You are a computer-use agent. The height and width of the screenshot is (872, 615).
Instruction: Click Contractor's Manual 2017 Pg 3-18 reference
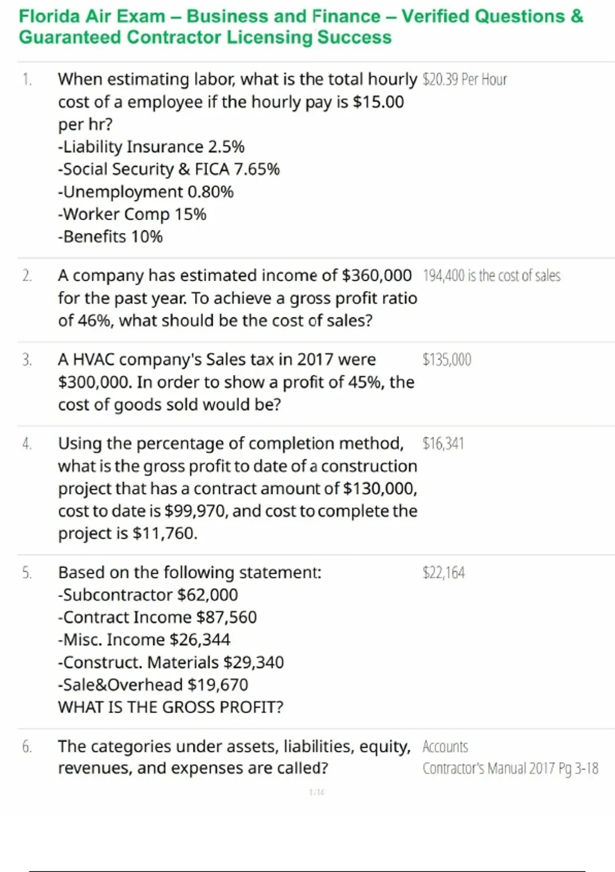coord(510,768)
